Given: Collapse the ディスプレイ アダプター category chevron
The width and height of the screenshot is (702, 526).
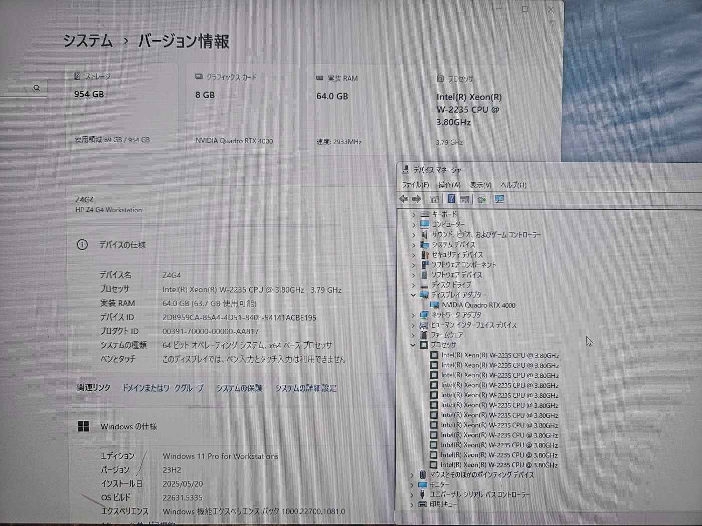Looking at the screenshot, I should (413, 295).
